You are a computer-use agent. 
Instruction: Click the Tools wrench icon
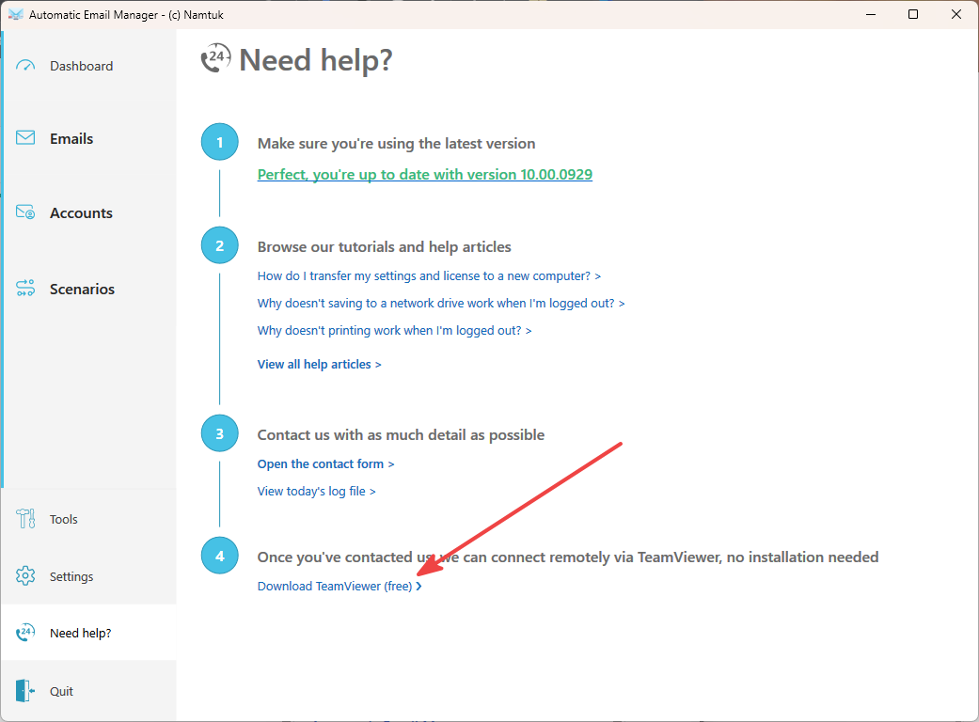(25, 519)
